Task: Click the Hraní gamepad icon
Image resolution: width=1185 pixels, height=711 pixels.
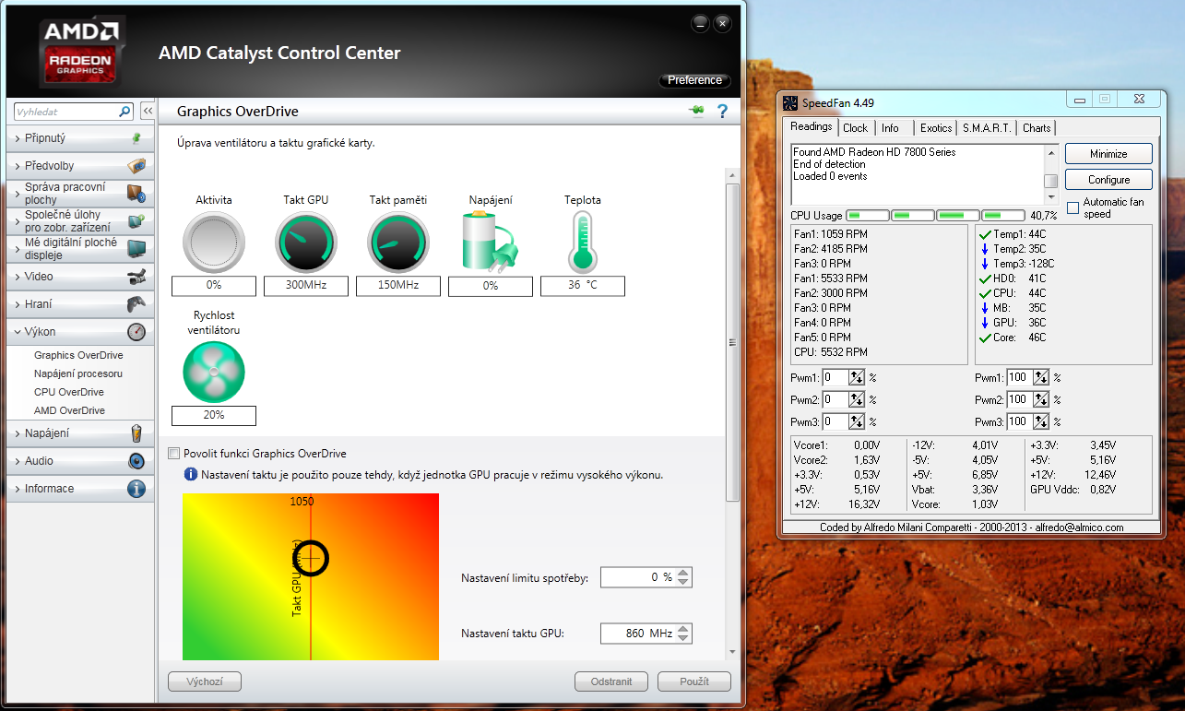Action: tap(136, 304)
